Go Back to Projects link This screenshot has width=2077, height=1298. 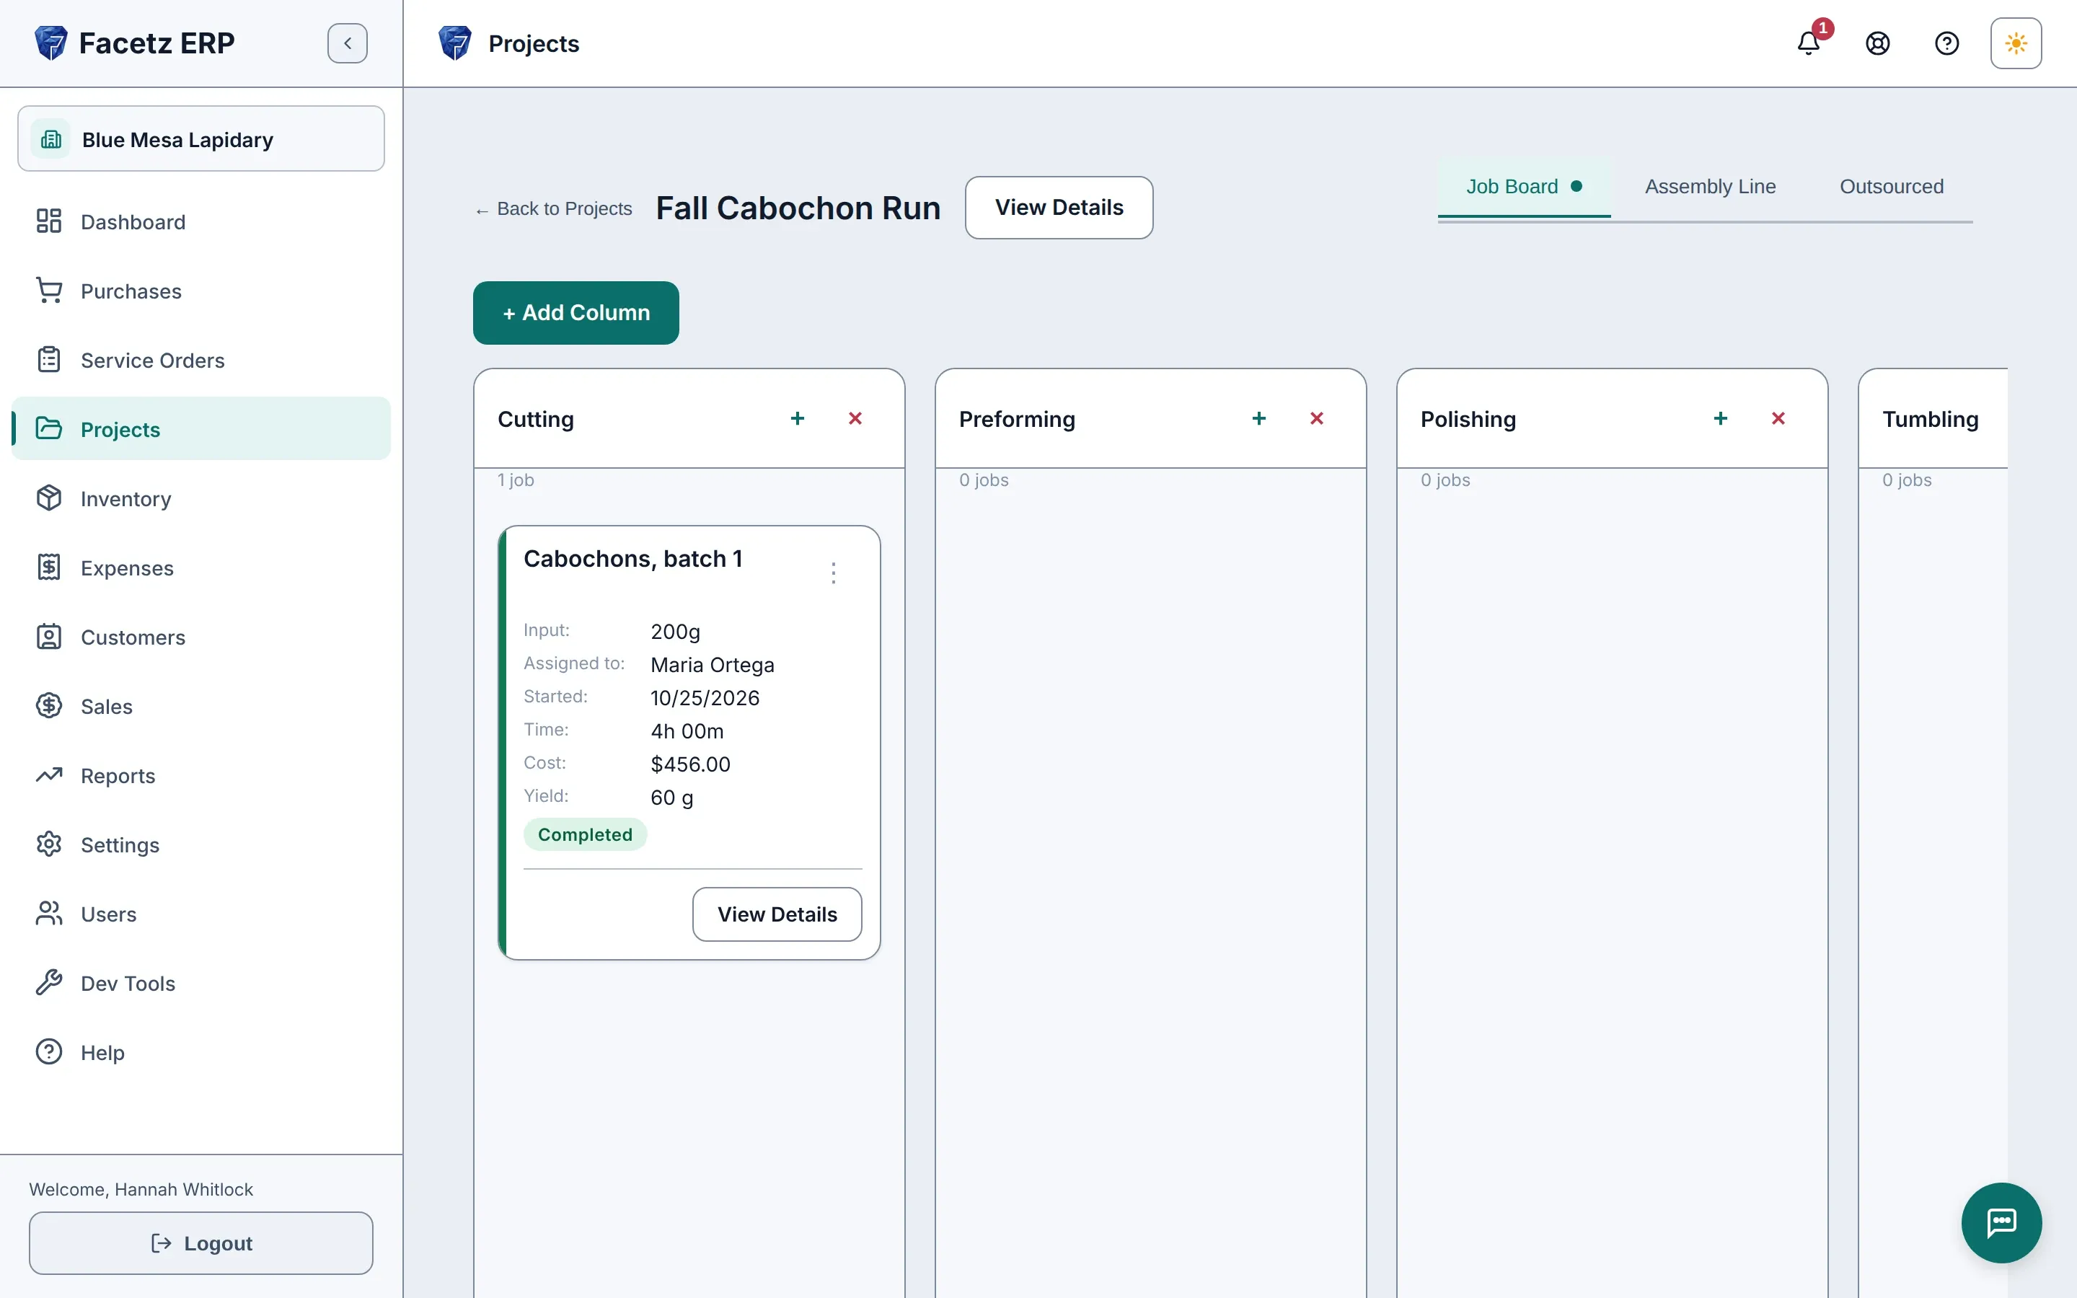(x=554, y=208)
